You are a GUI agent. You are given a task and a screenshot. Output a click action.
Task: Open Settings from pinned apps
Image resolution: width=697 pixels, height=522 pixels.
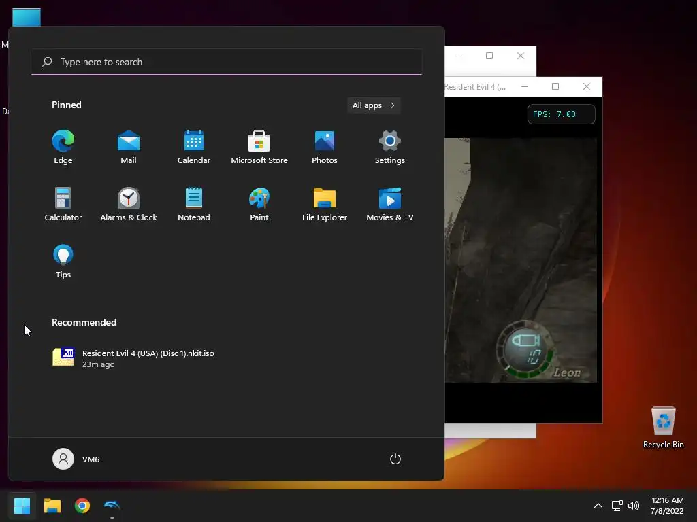coord(390,147)
